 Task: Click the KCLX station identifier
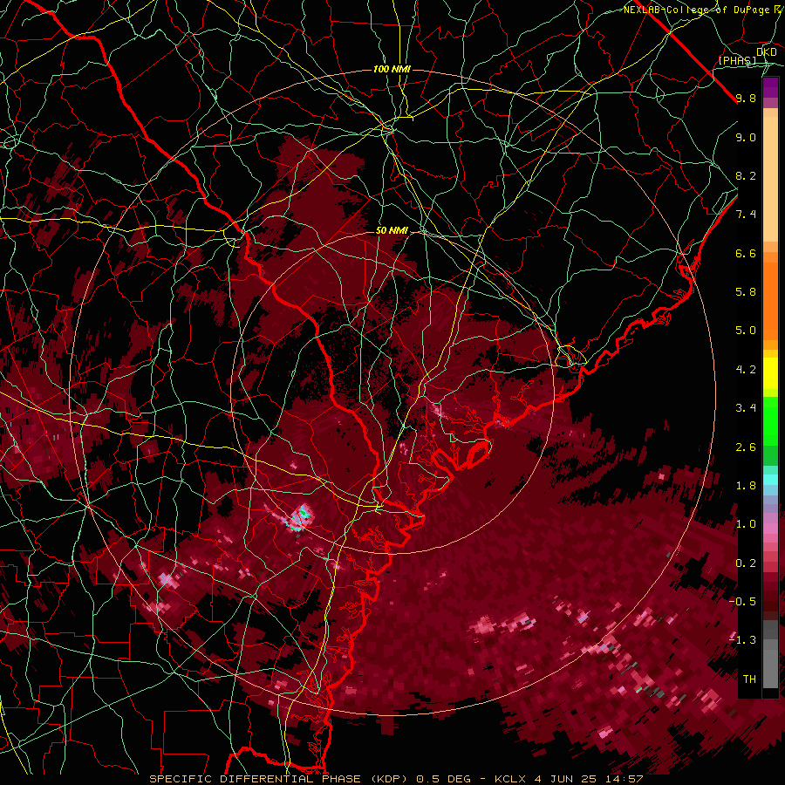pos(511,779)
